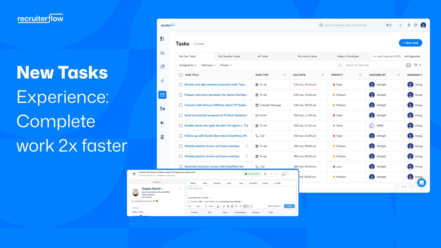Click the '+ Add Segment (5/5)' link
This screenshot has width=441, height=248.
387,56
